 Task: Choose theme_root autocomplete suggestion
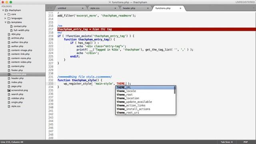pyautogui.click(x=145, y=95)
